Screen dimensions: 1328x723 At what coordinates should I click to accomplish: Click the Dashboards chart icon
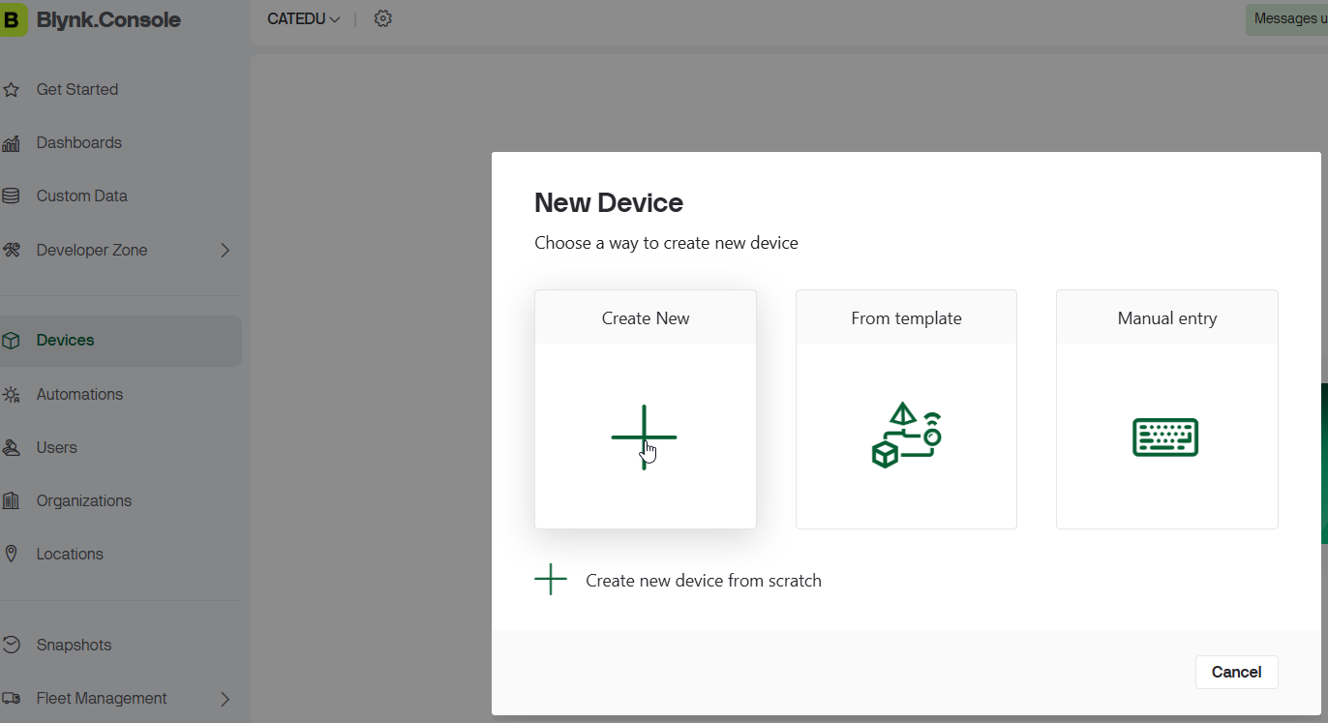coord(12,143)
